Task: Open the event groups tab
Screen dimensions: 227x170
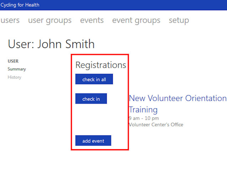Action: (136, 20)
